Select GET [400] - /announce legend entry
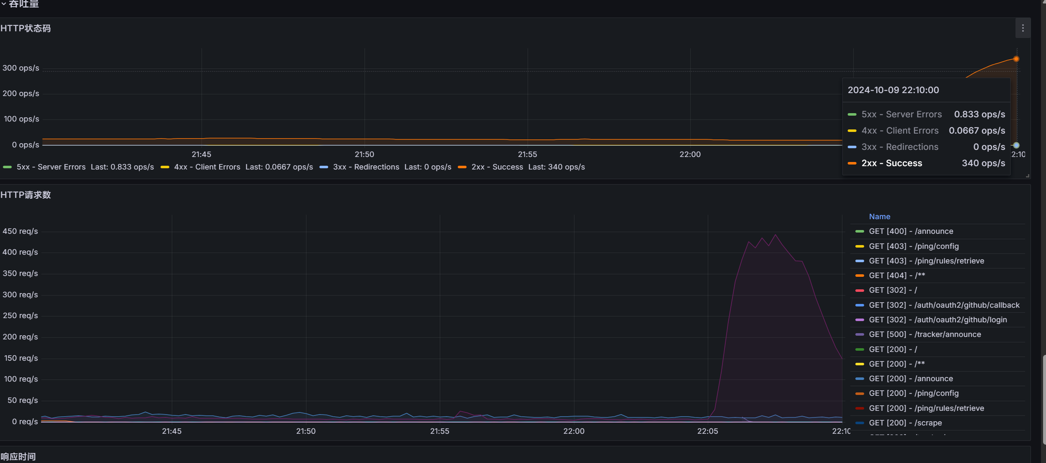 pyautogui.click(x=911, y=231)
